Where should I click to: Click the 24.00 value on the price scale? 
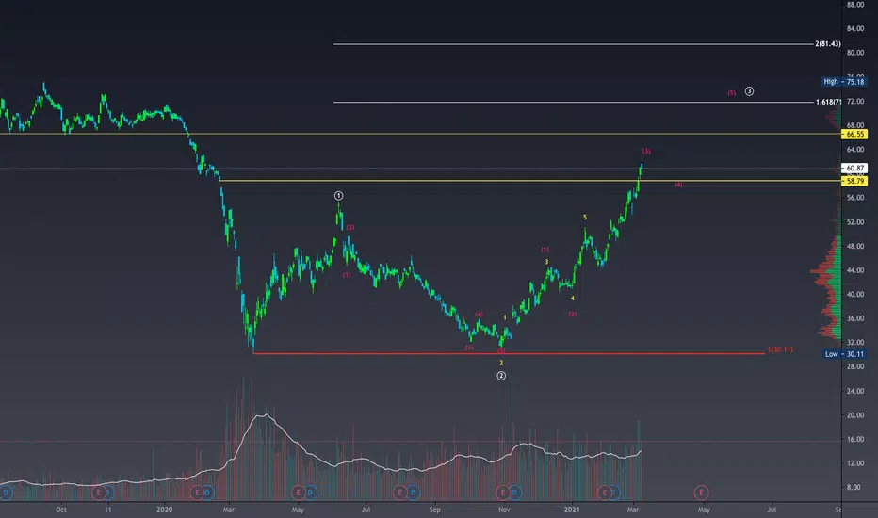point(855,391)
